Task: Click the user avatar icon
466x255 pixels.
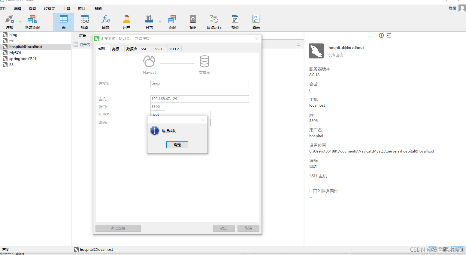Action: coord(462,8)
